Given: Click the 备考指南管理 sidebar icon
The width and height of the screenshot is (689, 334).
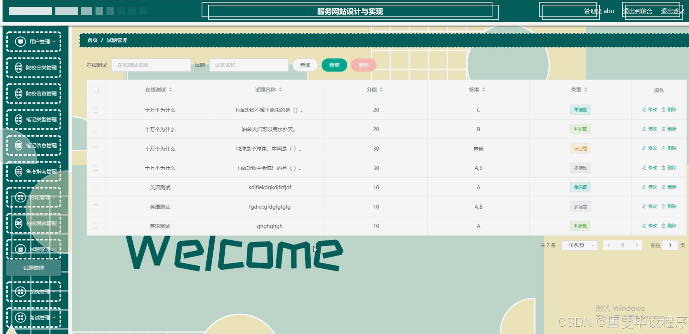Looking at the screenshot, I should (x=19, y=171).
